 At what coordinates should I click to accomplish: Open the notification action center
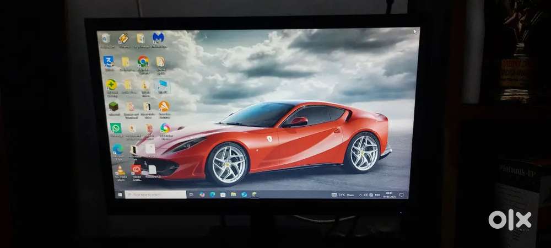pyautogui.click(x=402, y=195)
